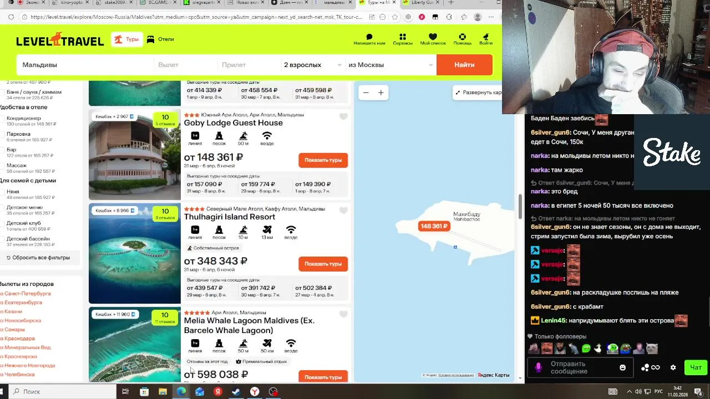Open the Windows notification center

(x=698, y=391)
